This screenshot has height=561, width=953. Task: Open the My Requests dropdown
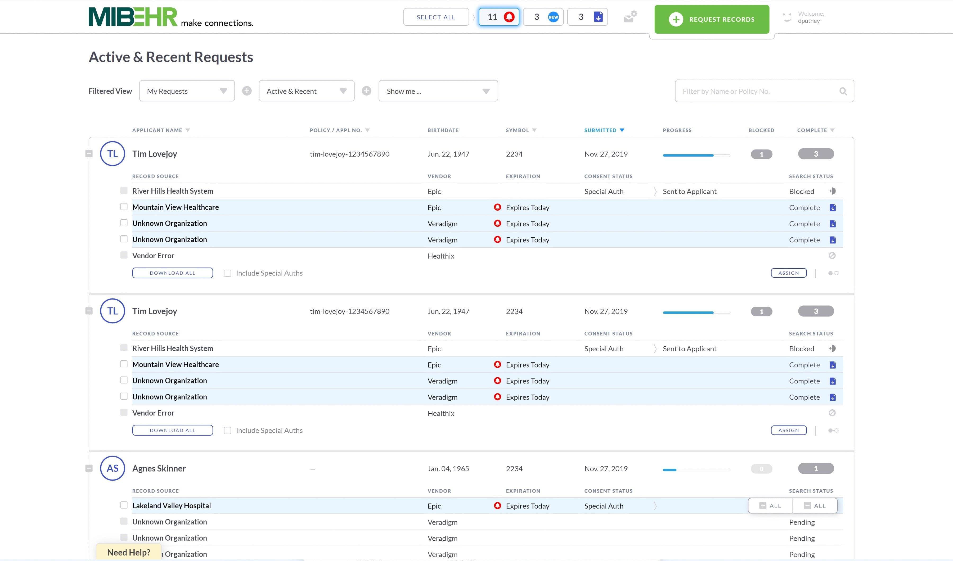click(187, 91)
